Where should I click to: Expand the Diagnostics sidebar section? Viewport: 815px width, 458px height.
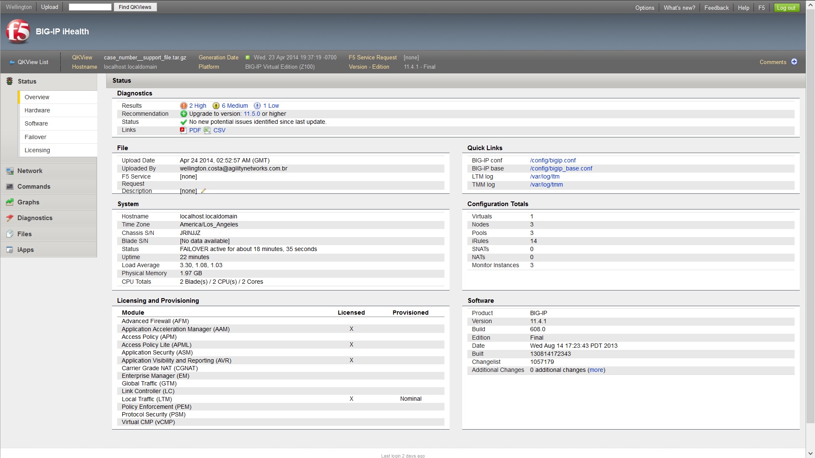click(x=35, y=218)
